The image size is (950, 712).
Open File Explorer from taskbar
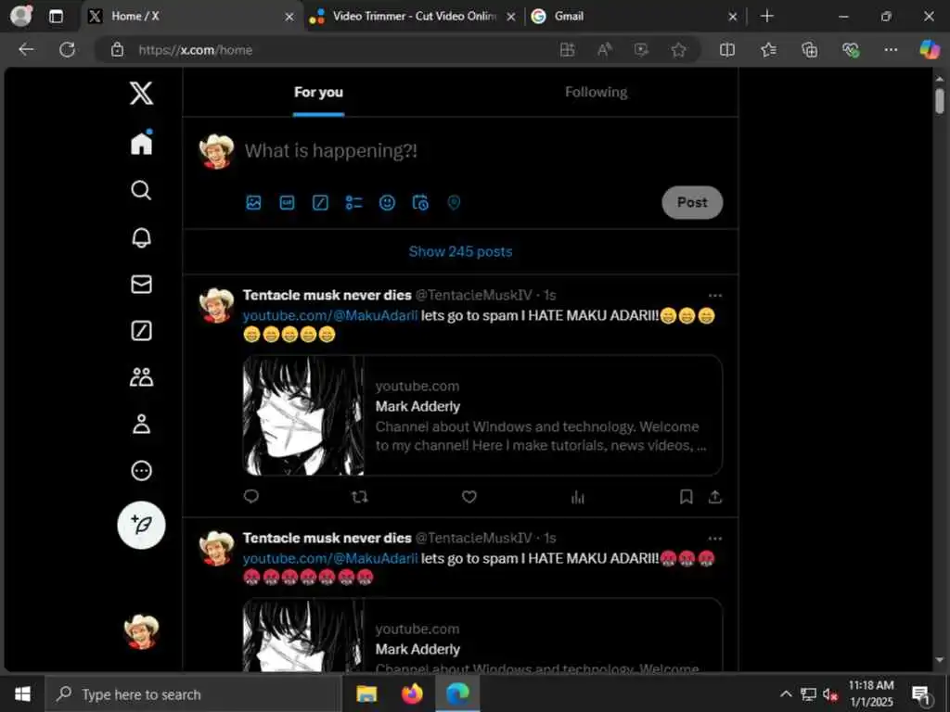366,693
